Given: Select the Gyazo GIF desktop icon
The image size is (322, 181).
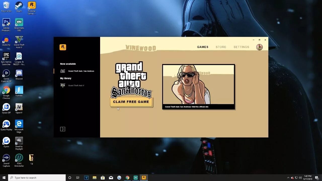Looking at the screenshot, I should (x=6, y=108).
